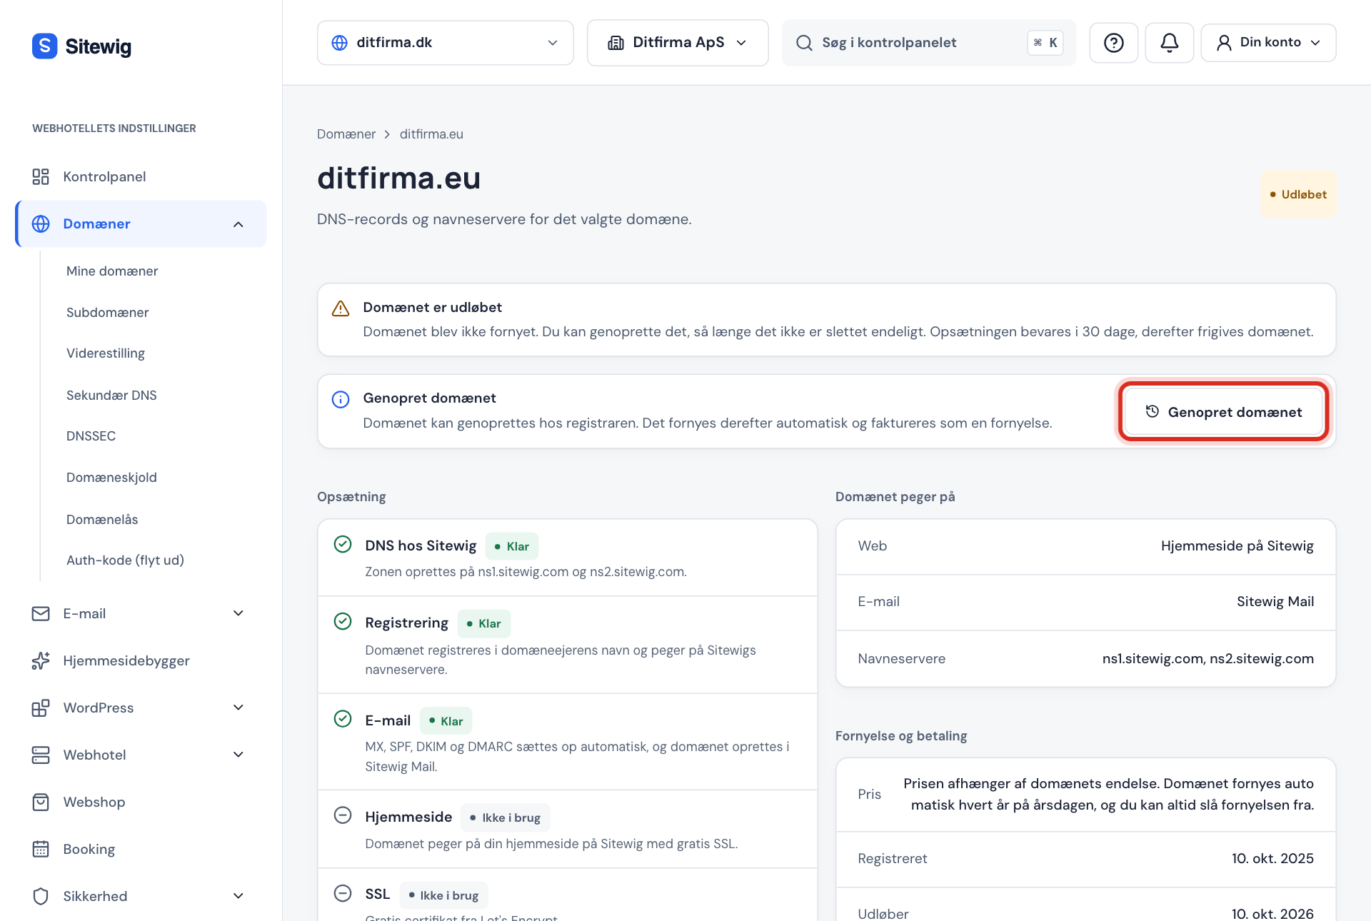Click the Webshop bag icon
Image resolution: width=1371 pixels, height=921 pixels.
(41, 802)
